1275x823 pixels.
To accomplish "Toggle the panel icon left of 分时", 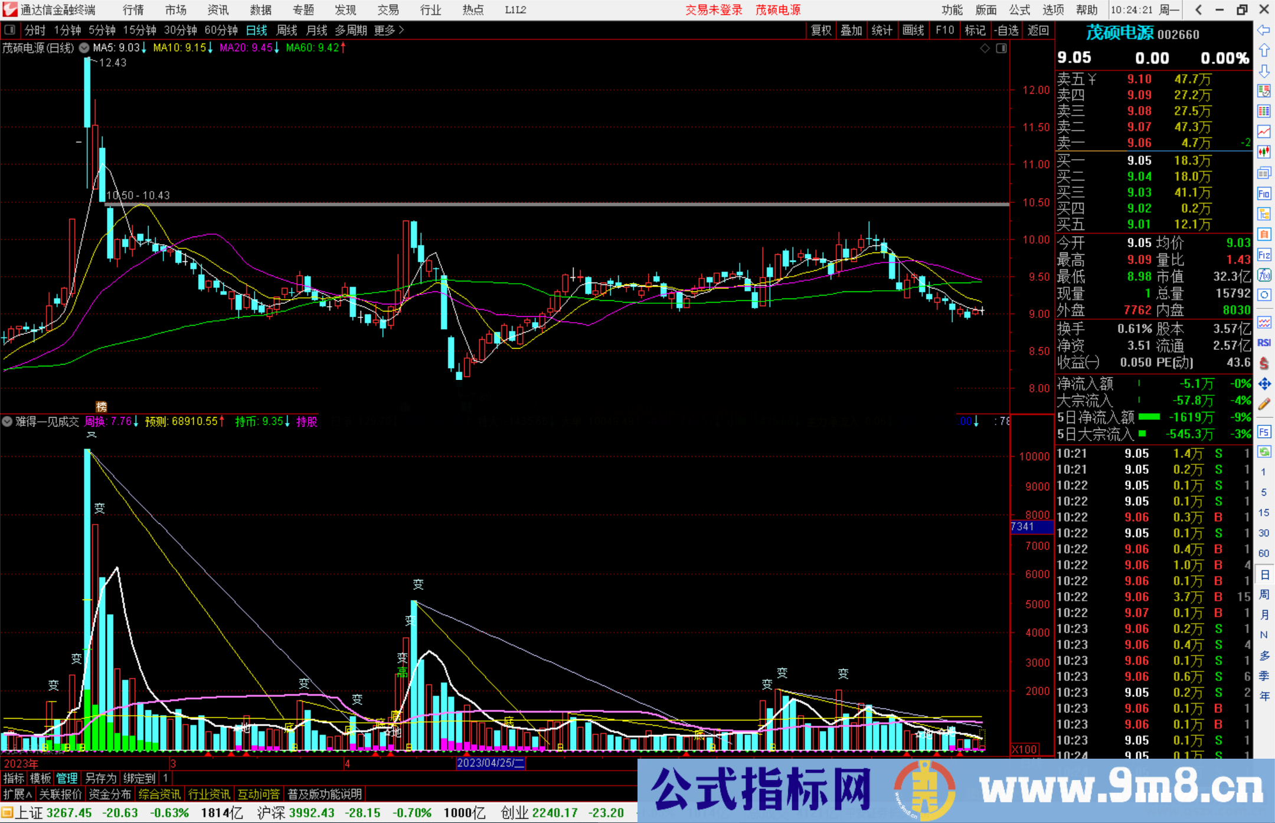I will click(10, 30).
